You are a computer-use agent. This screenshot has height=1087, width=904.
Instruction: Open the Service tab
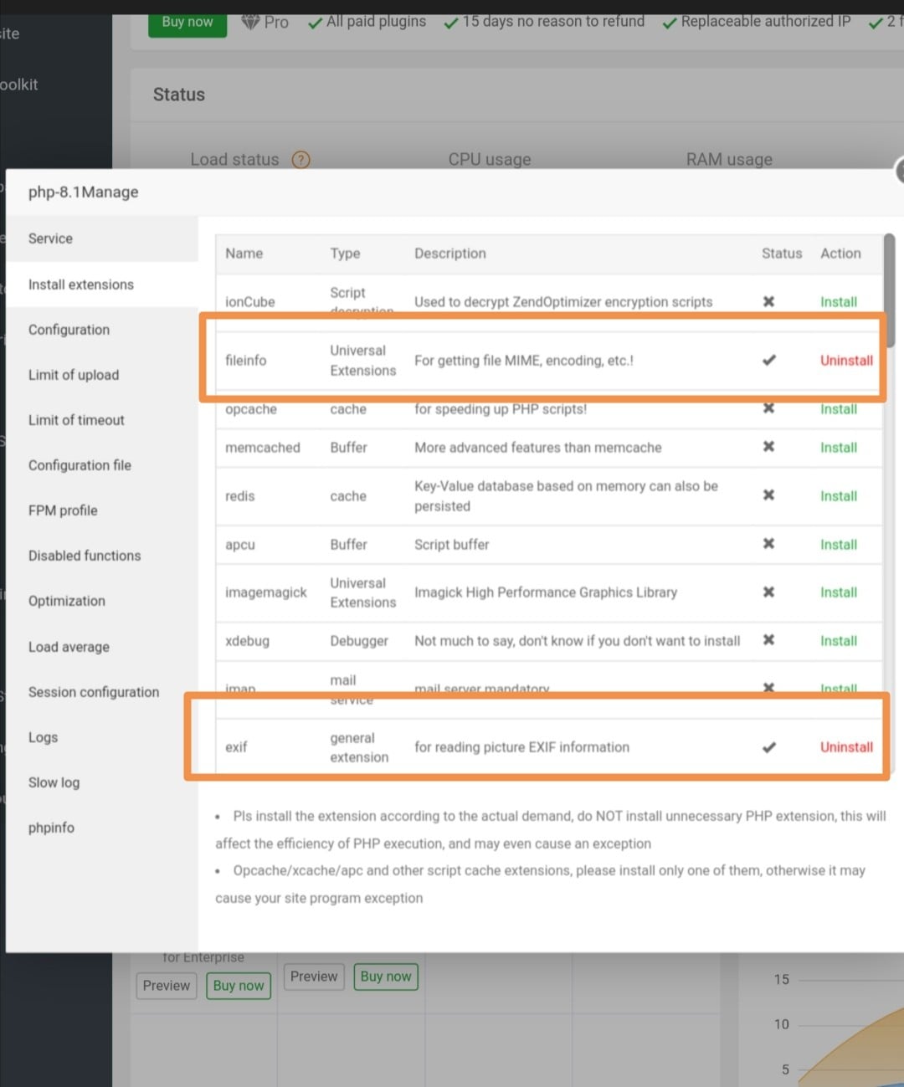pyautogui.click(x=50, y=238)
